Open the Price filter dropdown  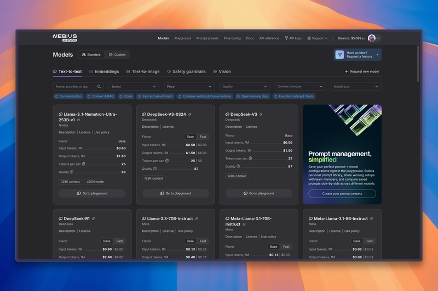(189, 87)
